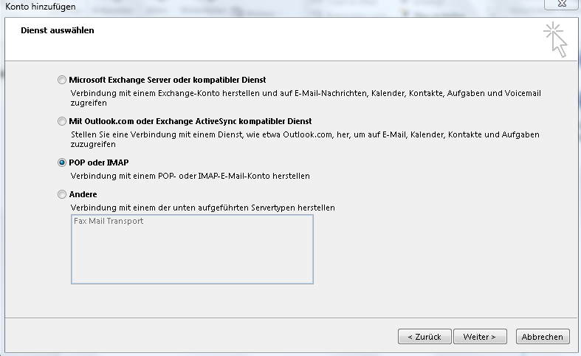Click the Outlook.com service description text
Screen dimensions: 581x356
pos(305,139)
